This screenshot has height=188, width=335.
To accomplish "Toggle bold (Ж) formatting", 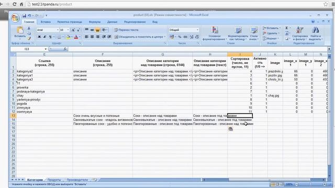I will tap(39, 37).
